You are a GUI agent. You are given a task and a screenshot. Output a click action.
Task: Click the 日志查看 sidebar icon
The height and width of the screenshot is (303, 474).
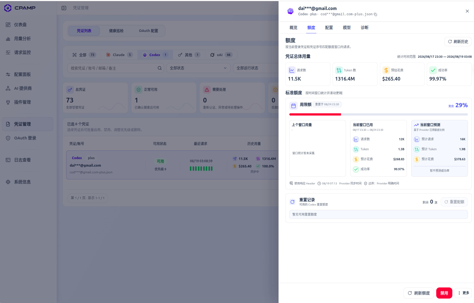click(x=8, y=160)
